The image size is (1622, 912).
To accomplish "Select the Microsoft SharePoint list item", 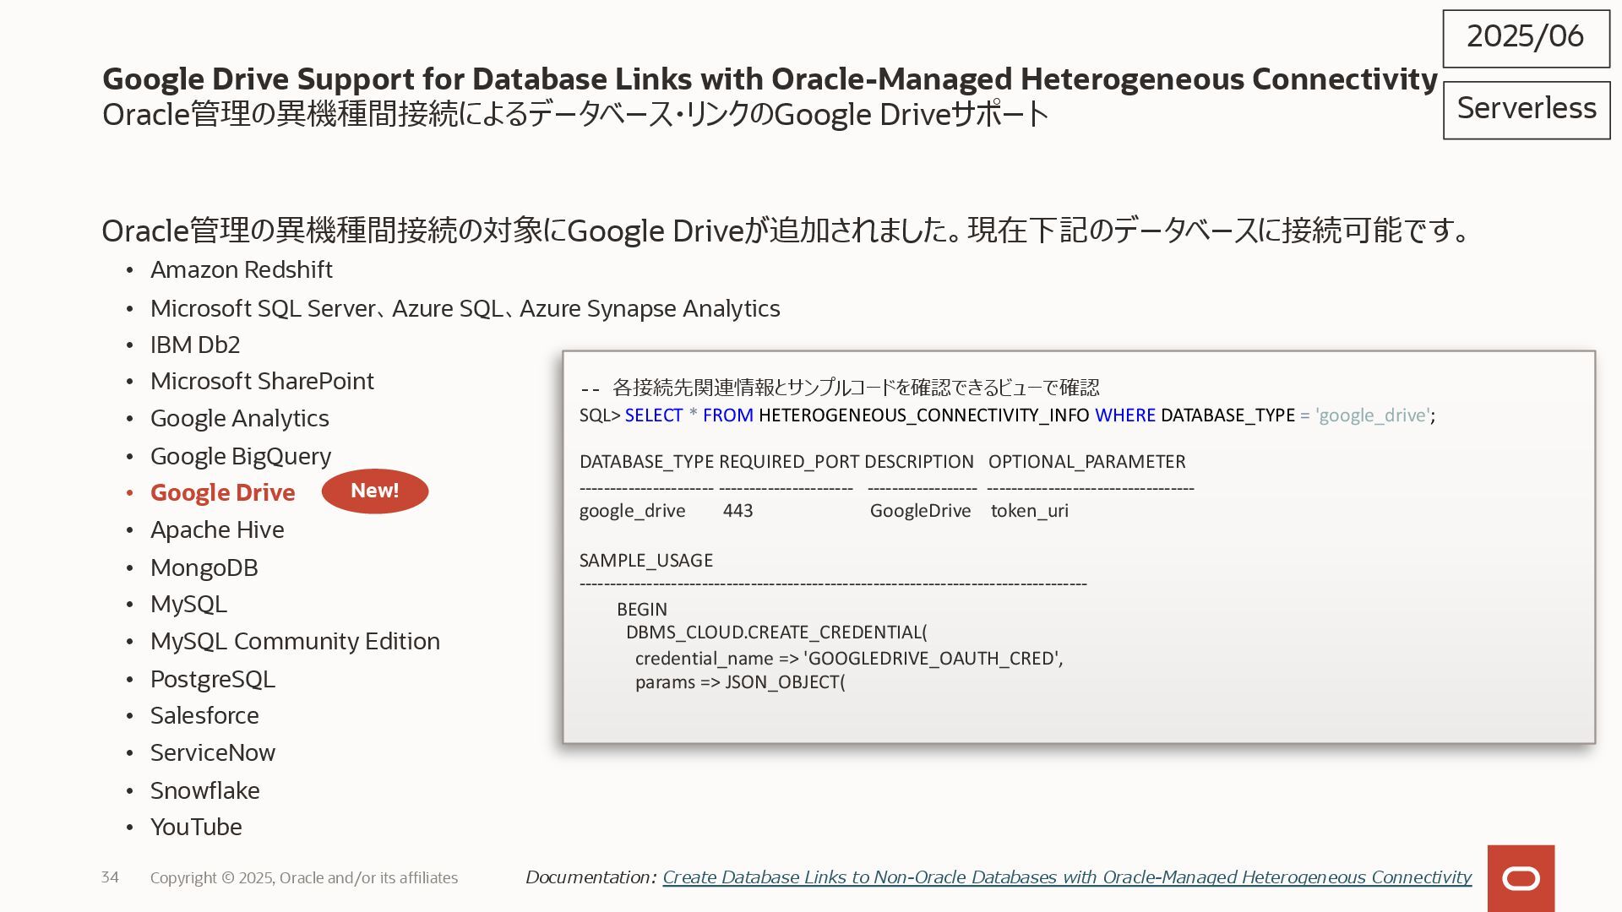I will [x=262, y=381].
